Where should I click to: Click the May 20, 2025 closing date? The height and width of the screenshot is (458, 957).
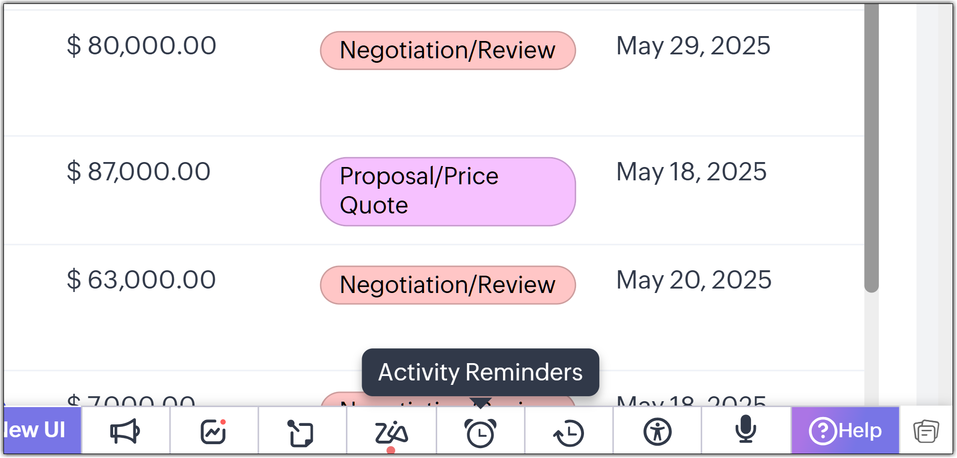pyautogui.click(x=694, y=280)
